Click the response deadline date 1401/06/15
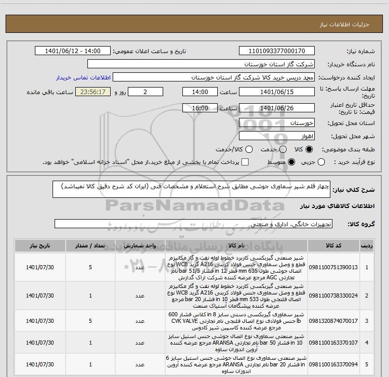This screenshot has height=377, width=389. point(277,92)
